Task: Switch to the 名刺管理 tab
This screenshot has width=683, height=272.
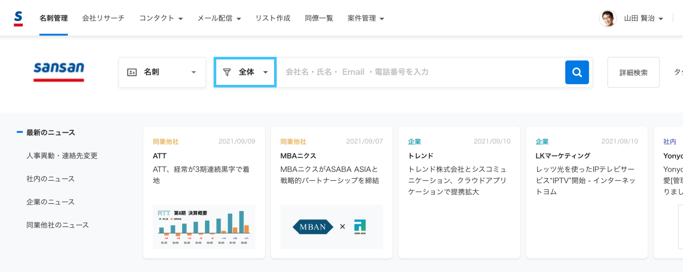Action: (53, 18)
